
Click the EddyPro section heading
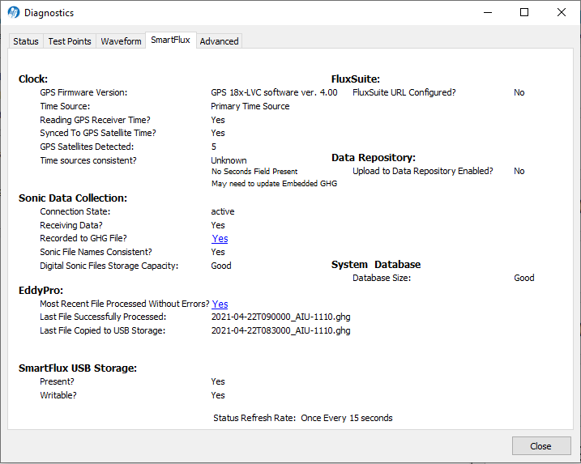click(x=41, y=291)
